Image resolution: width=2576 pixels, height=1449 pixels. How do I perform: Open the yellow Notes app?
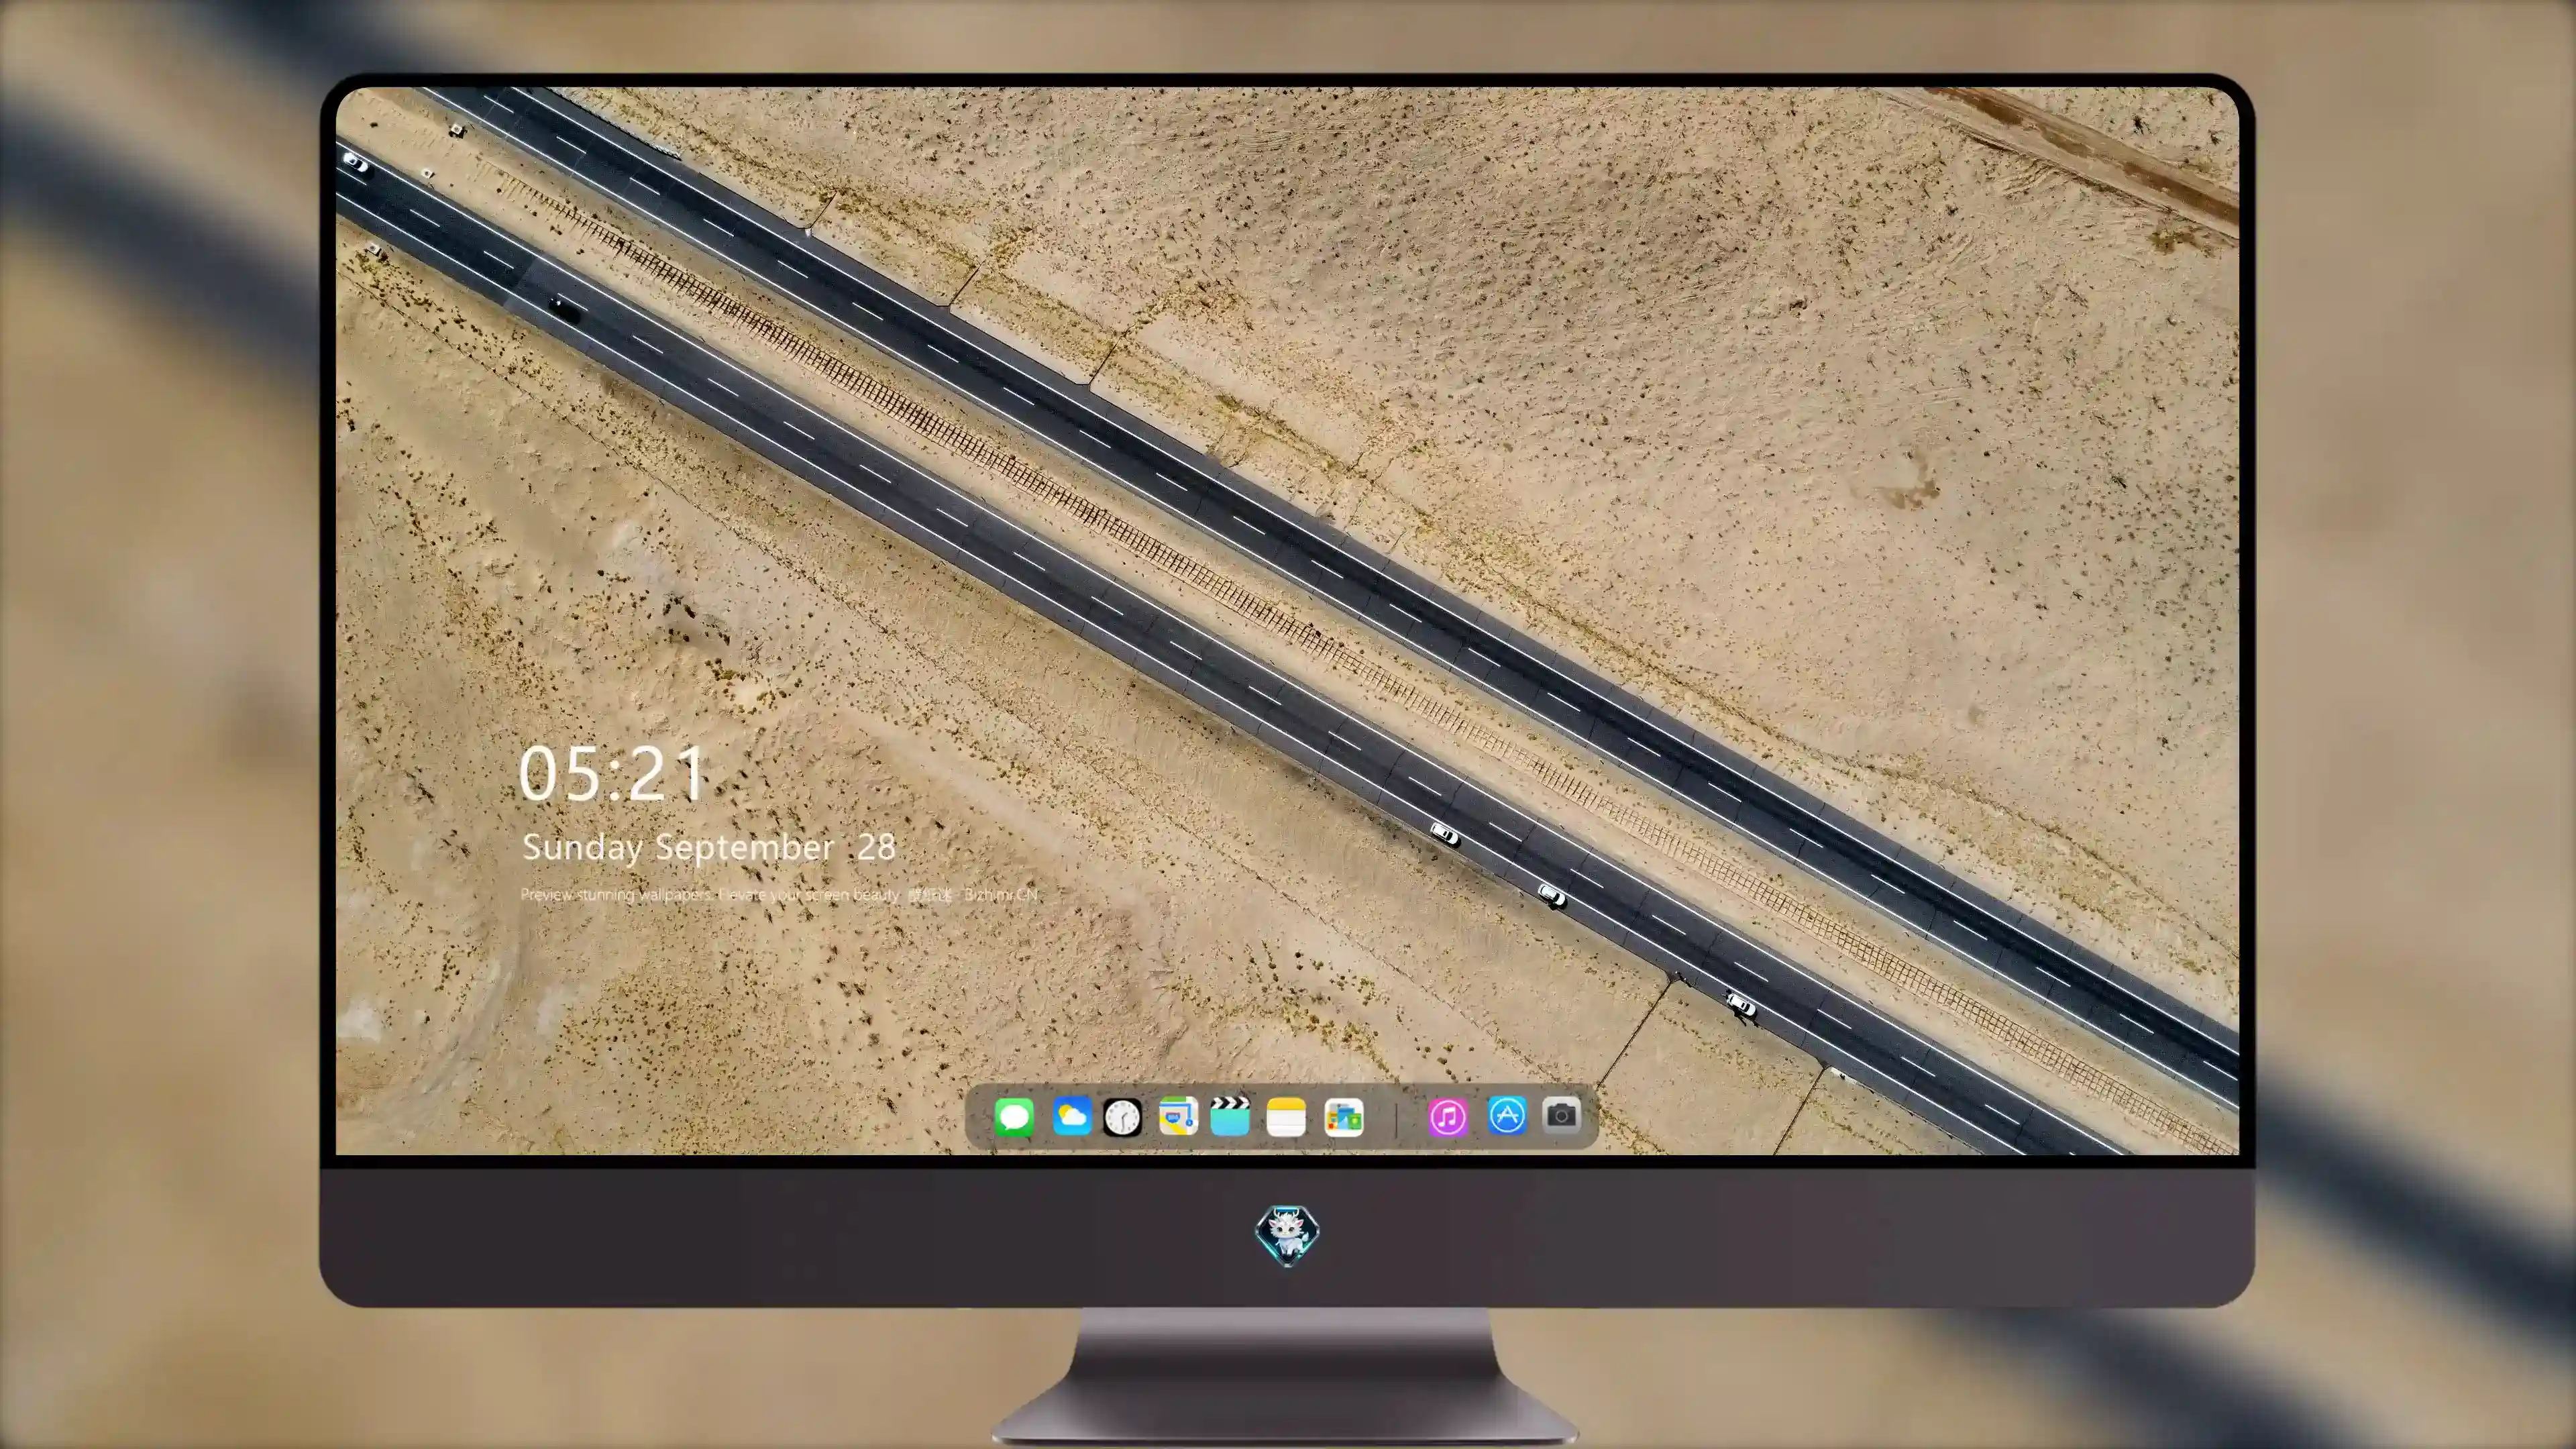1286,1116
